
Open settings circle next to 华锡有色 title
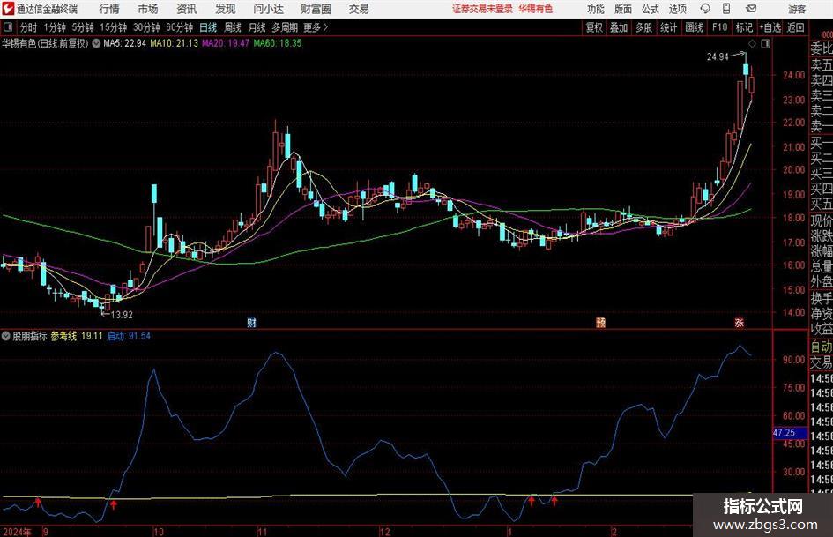pos(96,43)
